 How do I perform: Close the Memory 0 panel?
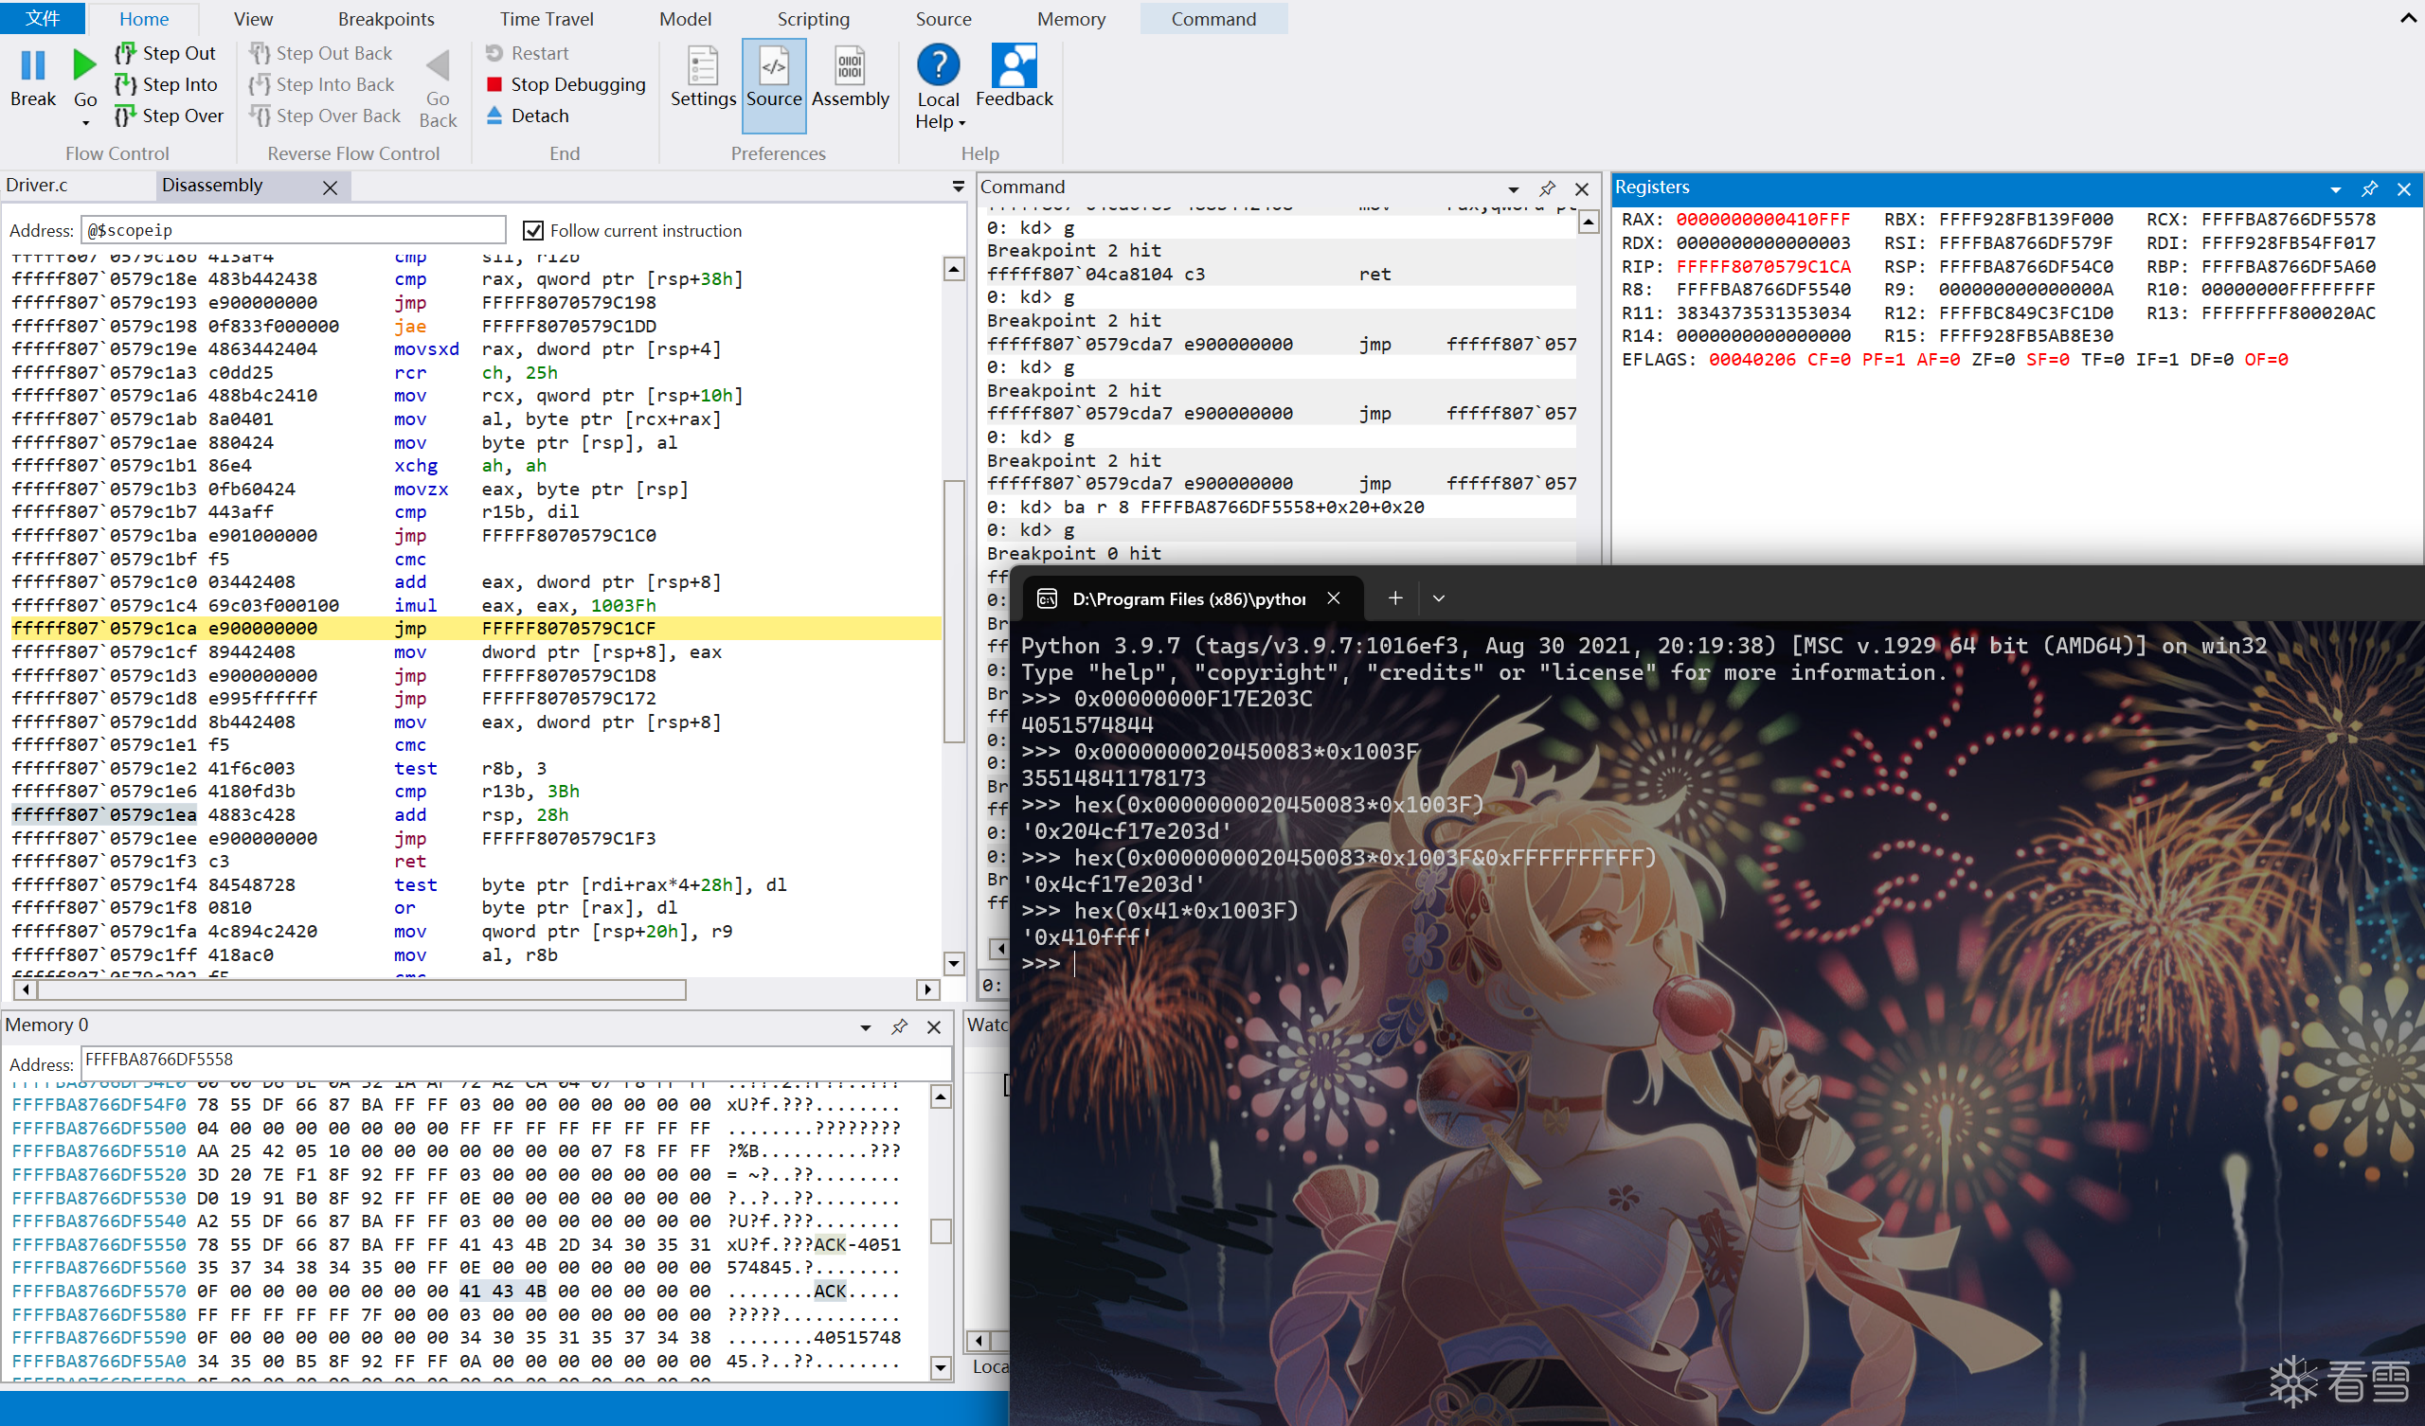[x=933, y=1026]
